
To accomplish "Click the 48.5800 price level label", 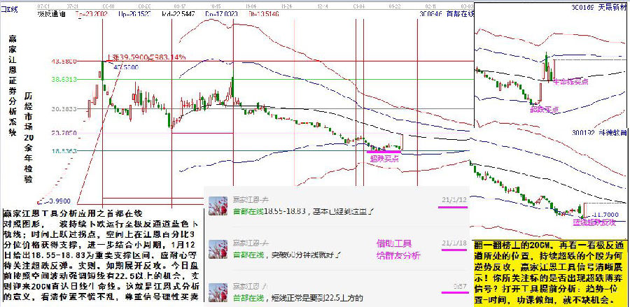I will point(63,62).
